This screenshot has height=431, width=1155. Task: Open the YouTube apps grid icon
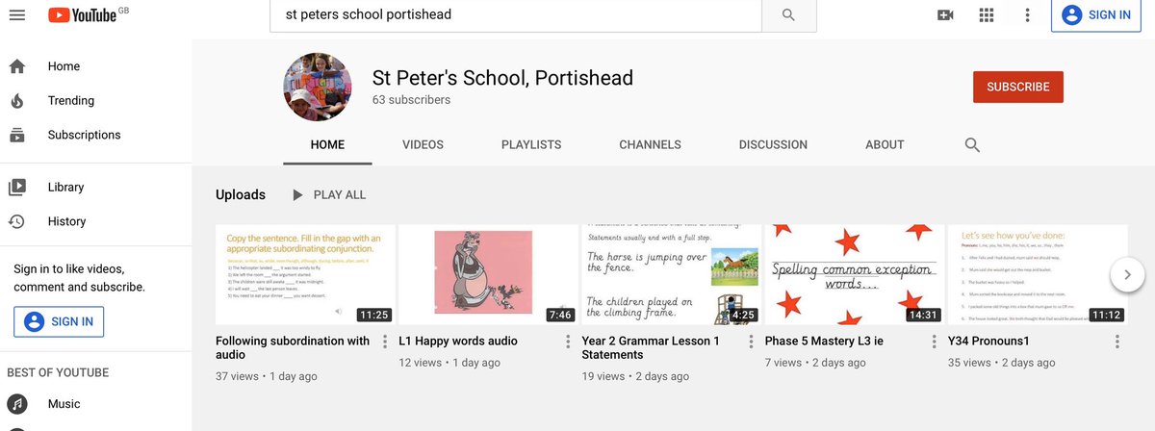(x=987, y=15)
